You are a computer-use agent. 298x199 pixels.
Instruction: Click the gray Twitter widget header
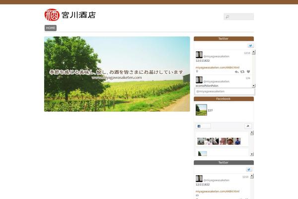coord(223,163)
